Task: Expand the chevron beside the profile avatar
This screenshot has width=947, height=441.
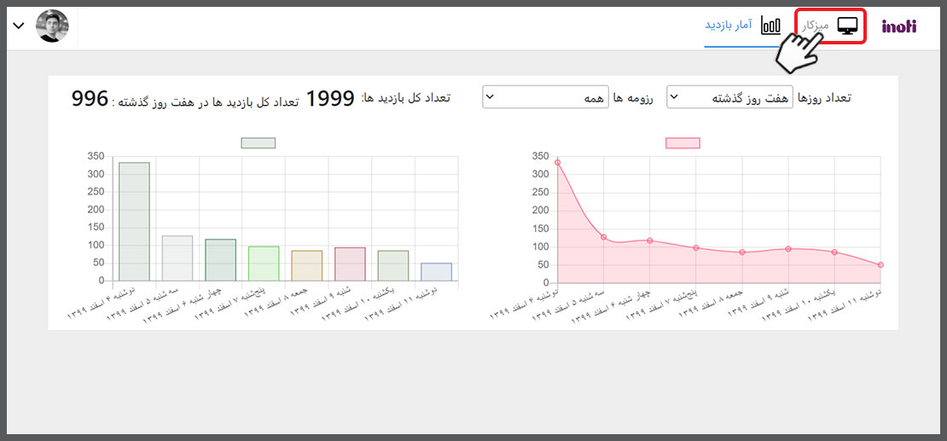Action: 19,26
